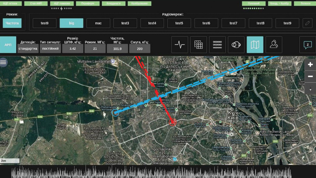Image resolution: width=316 pixels, height=178 pixels.
Task: Toggle the АРП button
Action: point(8,45)
